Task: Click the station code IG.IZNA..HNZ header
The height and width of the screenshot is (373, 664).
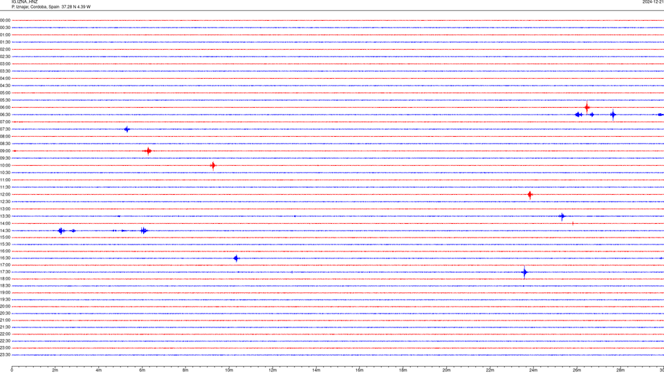Action: click(x=25, y=2)
